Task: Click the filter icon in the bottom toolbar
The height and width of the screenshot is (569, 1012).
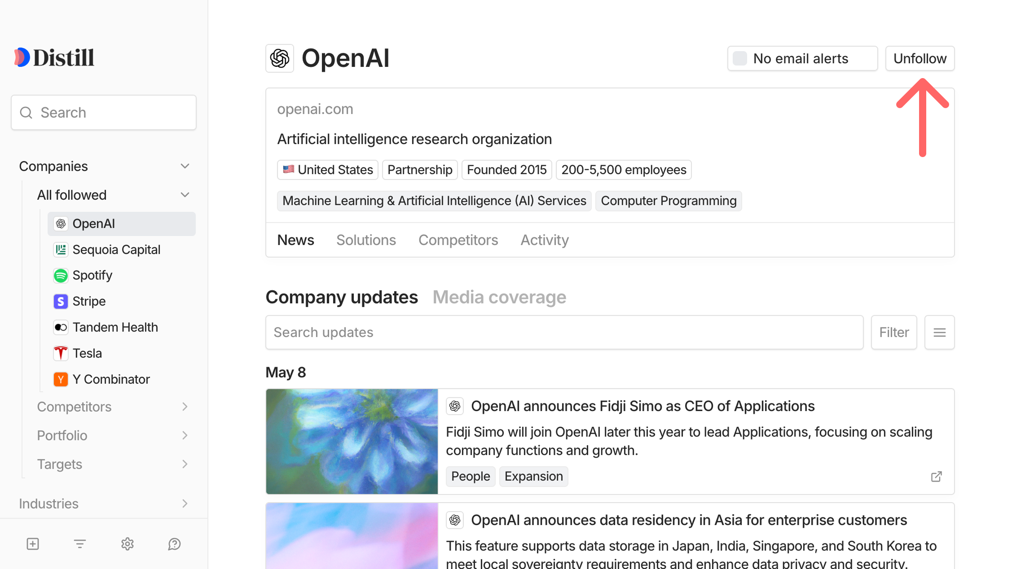Action: pyautogui.click(x=79, y=544)
